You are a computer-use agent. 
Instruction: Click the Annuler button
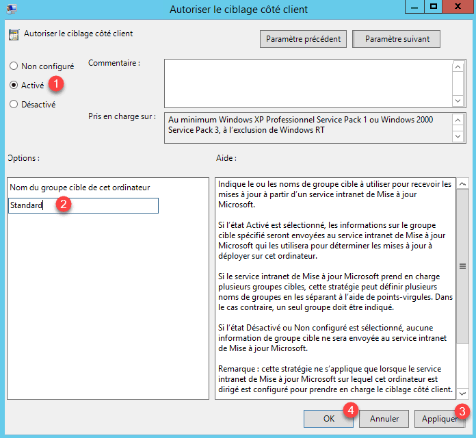pyautogui.click(x=384, y=419)
